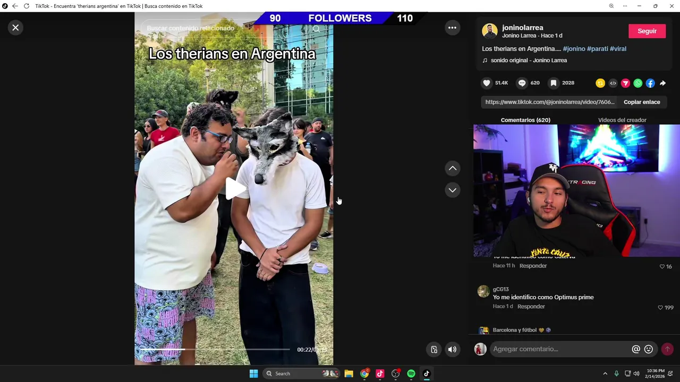Open title bar three-dots app menu
The image size is (680, 382).
tap(625, 6)
